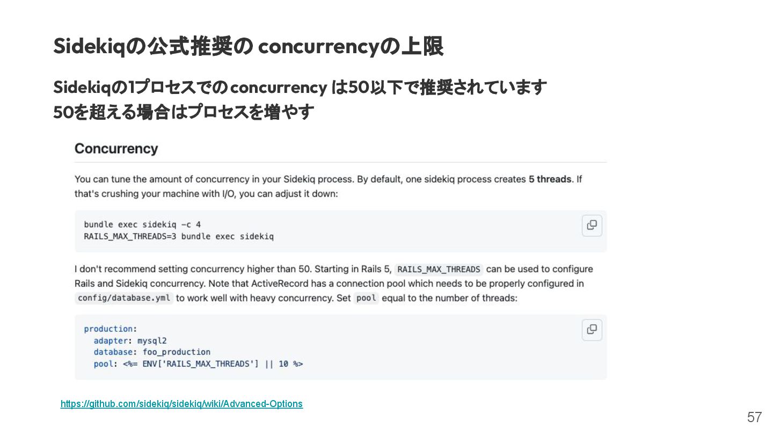Click the slide title about Sidekiq concurrency
Viewport: 773px width, 435px height.
click(x=248, y=47)
